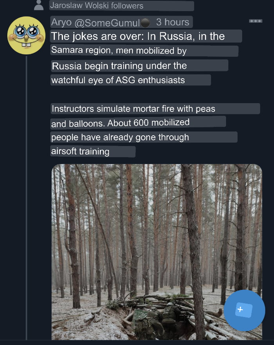The height and width of the screenshot is (345, 274).
Task: Click text line 'The jokes are over: In Russia'
Action: 122,36
